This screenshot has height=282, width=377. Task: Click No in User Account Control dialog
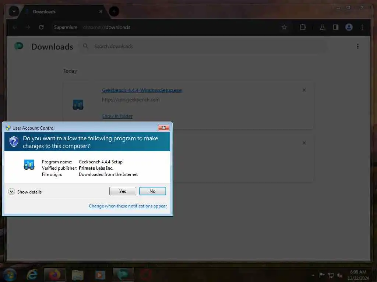(x=152, y=191)
